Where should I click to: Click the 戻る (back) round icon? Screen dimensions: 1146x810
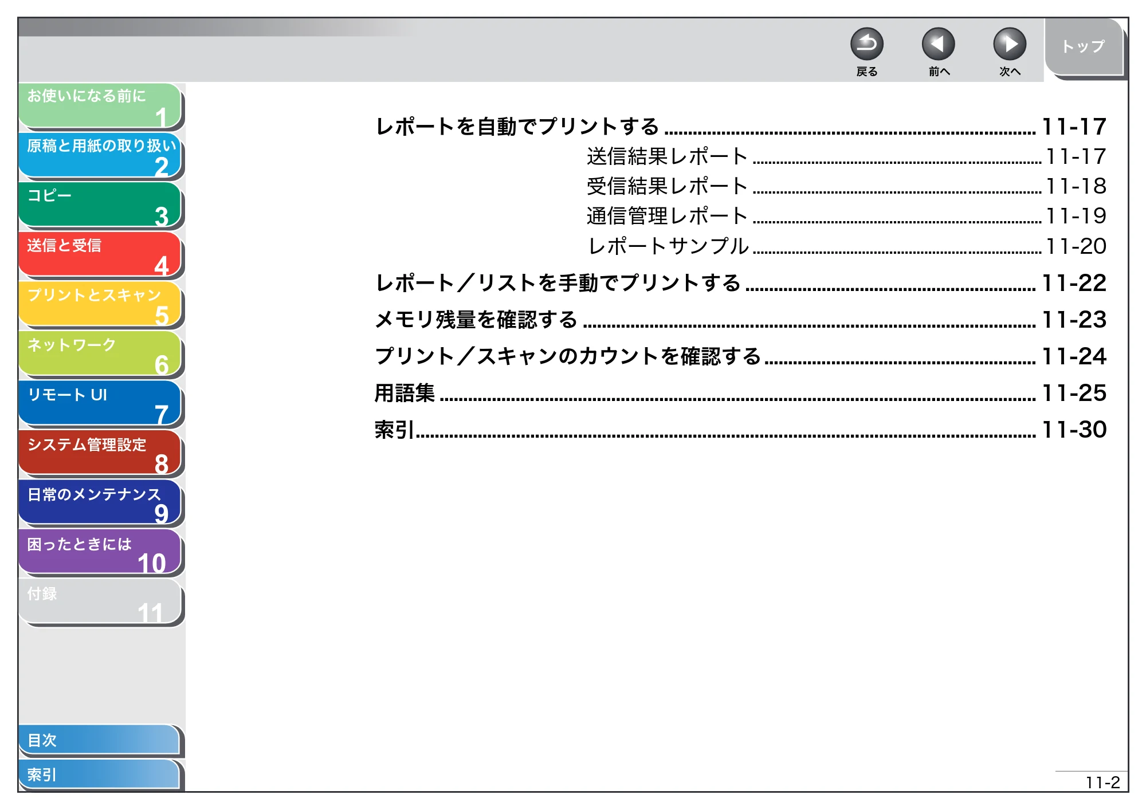tap(866, 44)
